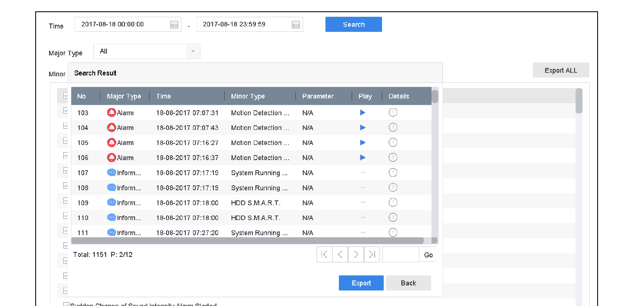Go to previous page of results
Viewport: 632px width, 306px height.
[340, 254]
